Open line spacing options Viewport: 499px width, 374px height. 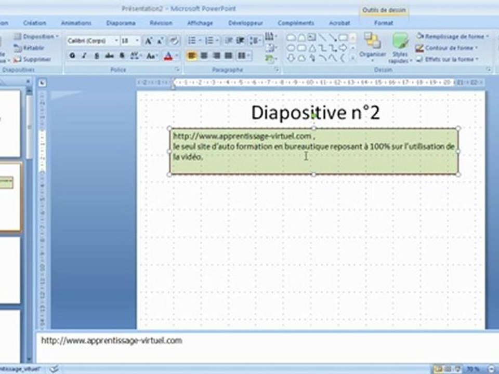[x=256, y=41]
